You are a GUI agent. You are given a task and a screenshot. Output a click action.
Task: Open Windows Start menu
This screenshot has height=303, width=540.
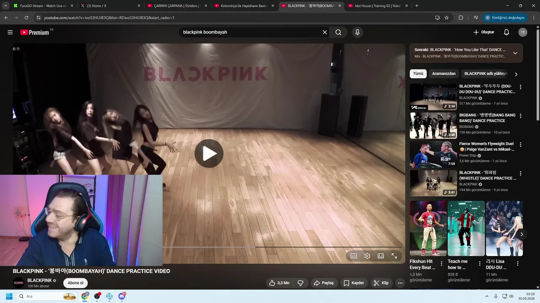point(9,296)
